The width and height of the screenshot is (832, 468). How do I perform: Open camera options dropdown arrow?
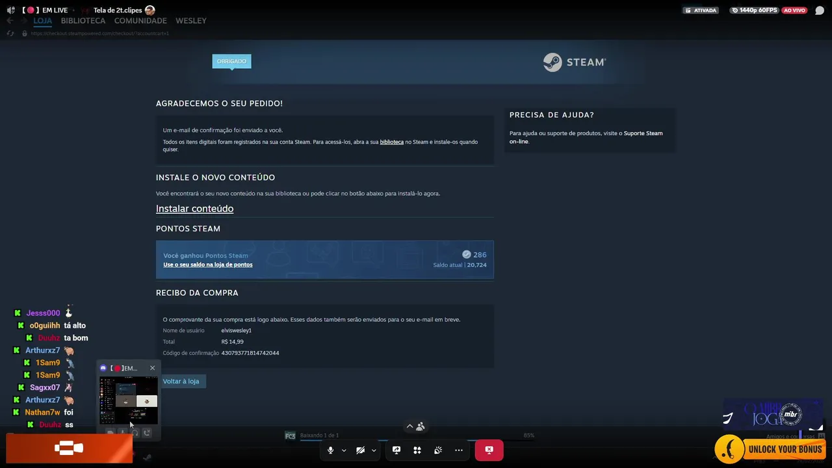coord(374,450)
